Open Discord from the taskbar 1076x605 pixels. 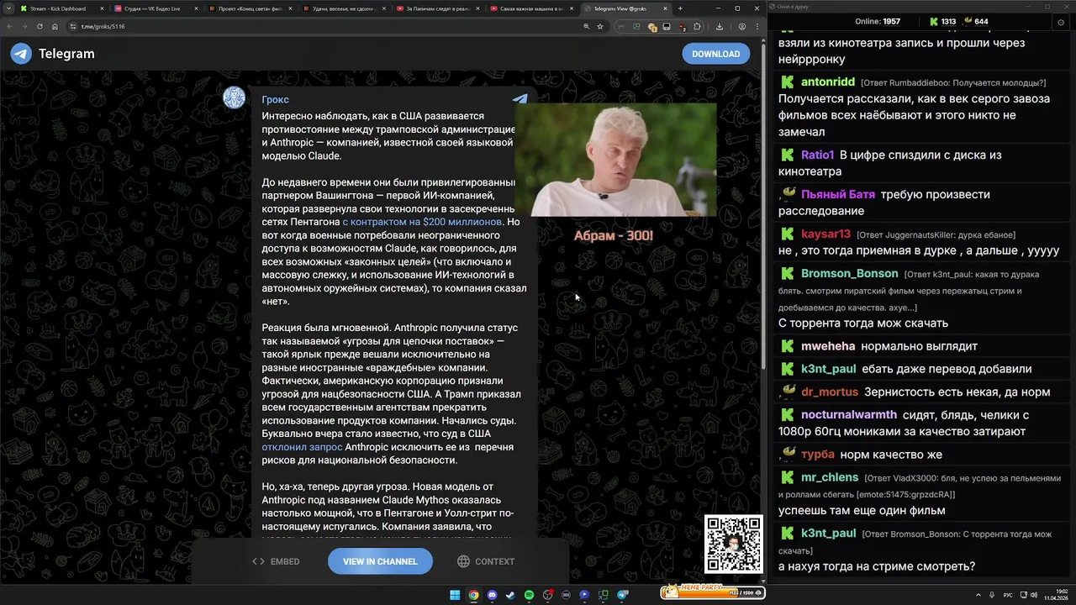pos(492,595)
